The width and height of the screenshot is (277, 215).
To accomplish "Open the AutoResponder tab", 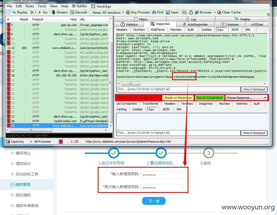I will pos(195,24).
